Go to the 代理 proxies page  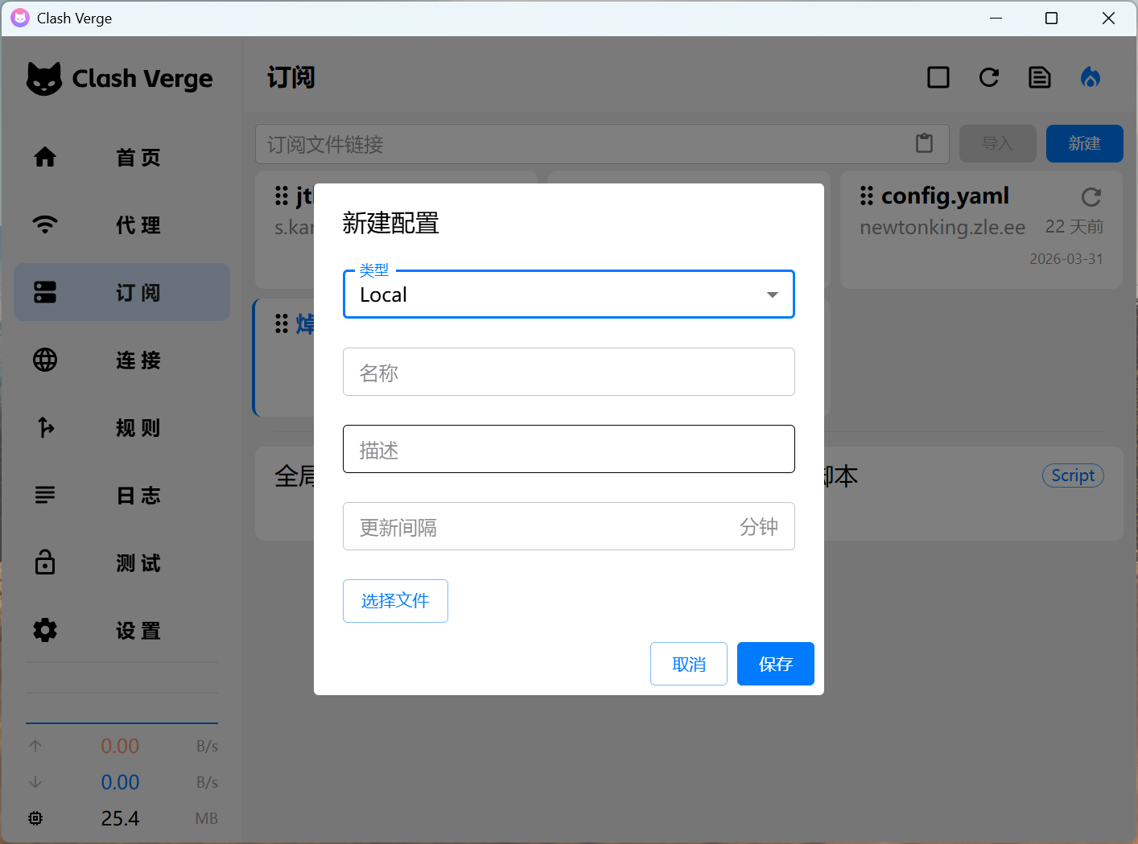(122, 224)
